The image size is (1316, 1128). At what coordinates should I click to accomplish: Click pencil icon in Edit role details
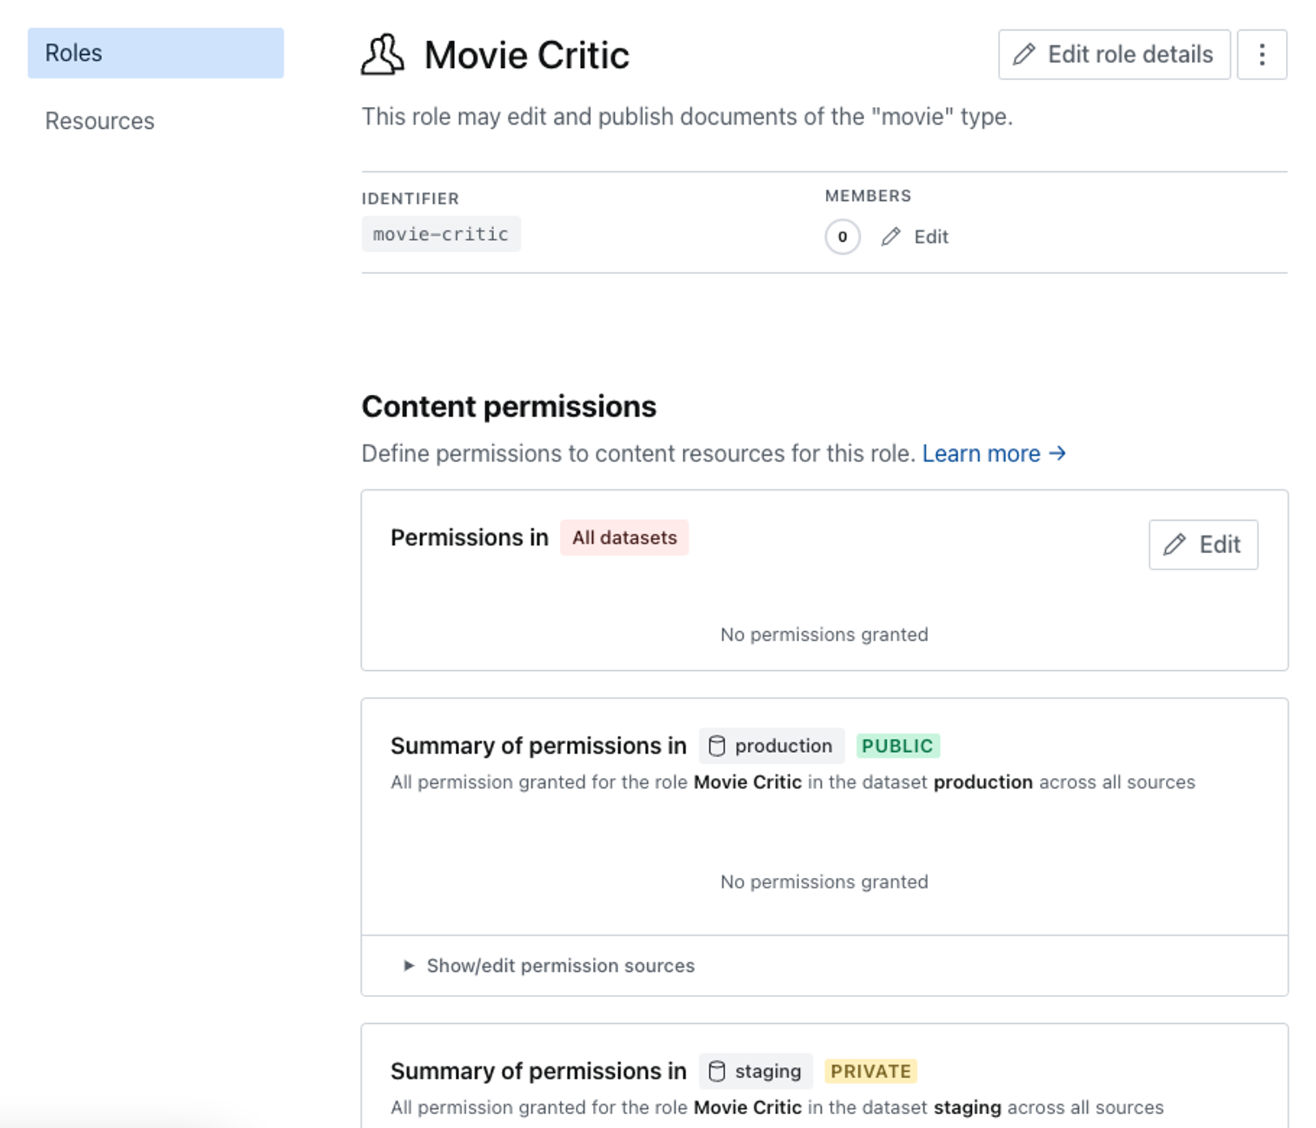[x=1024, y=54]
